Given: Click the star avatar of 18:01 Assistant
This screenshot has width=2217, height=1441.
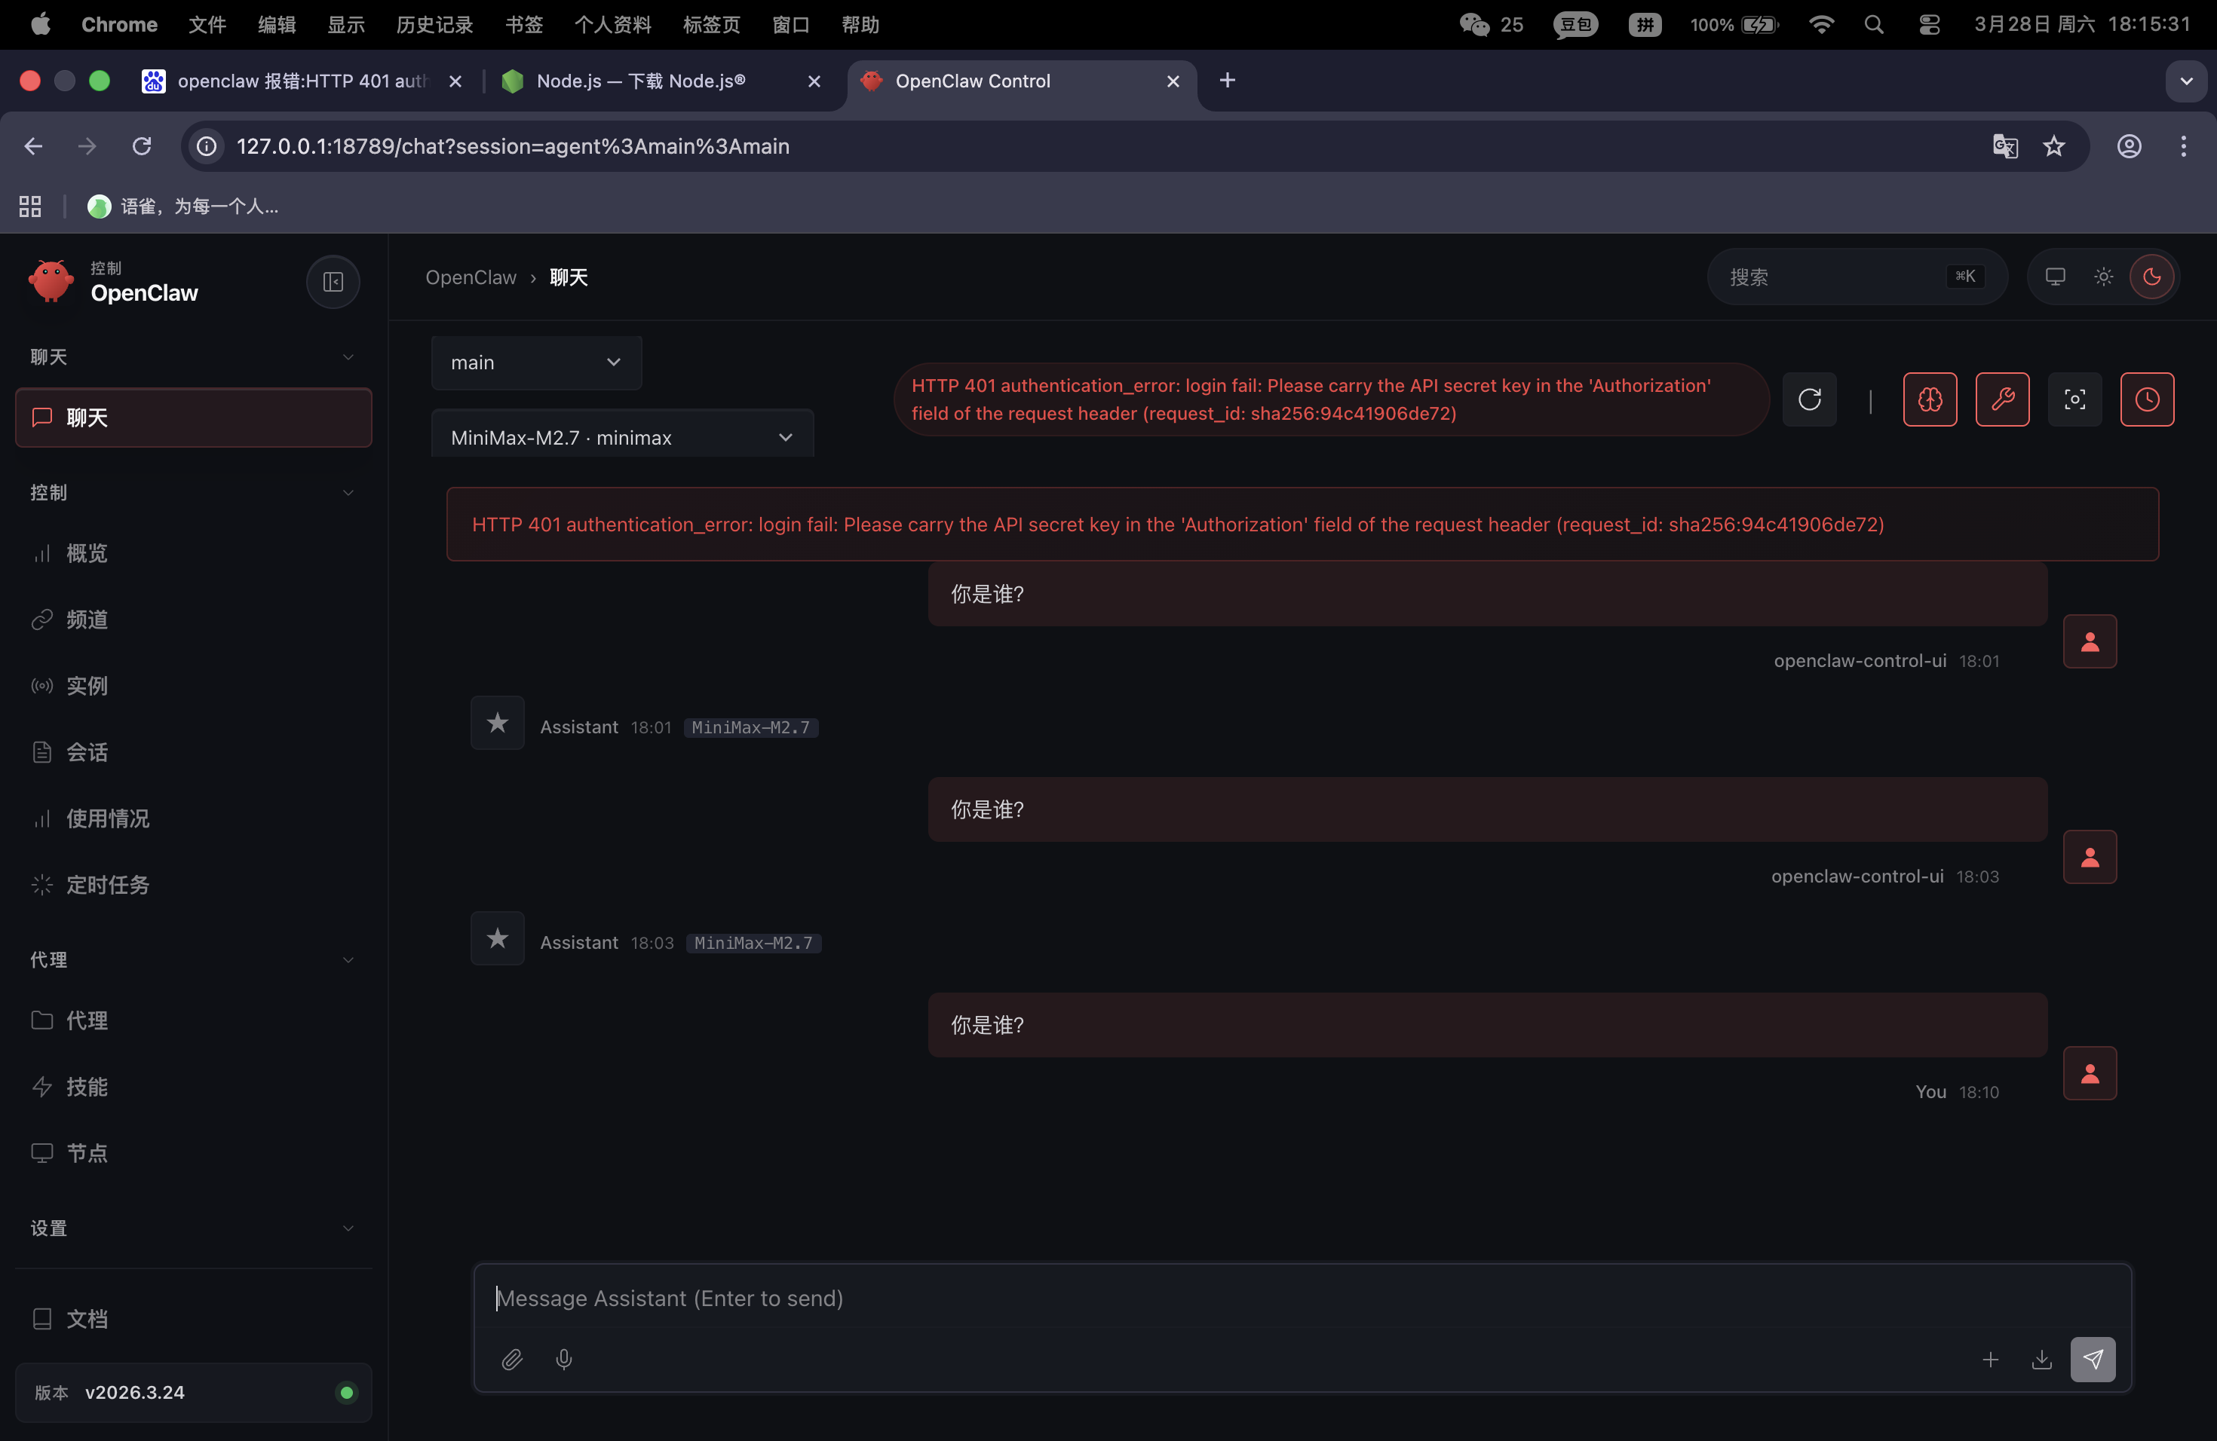Looking at the screenshot, I should [x=498, y=722].
